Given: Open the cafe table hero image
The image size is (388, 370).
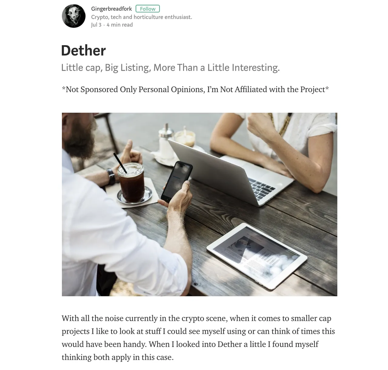Looking at the screenshot, I should [199, 204].
